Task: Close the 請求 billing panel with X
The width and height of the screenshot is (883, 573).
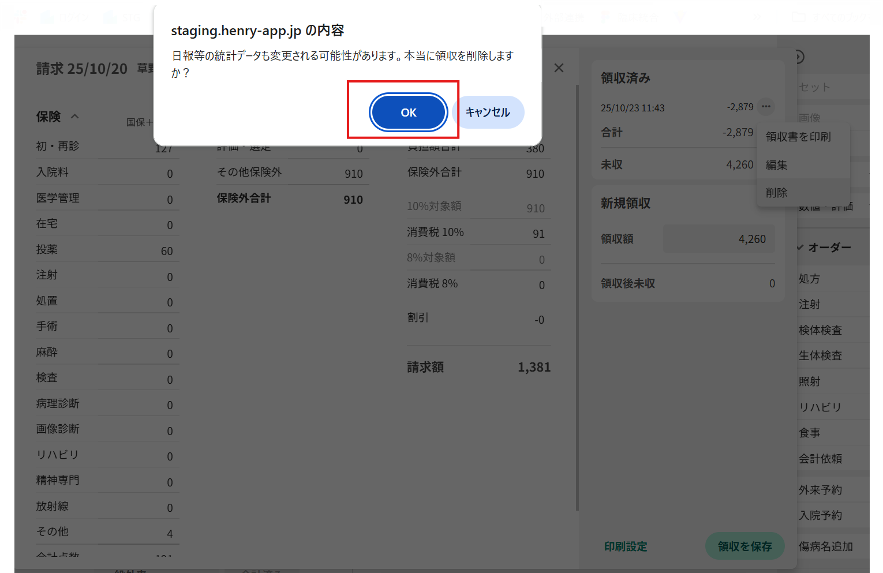Action: click(559, 68)
